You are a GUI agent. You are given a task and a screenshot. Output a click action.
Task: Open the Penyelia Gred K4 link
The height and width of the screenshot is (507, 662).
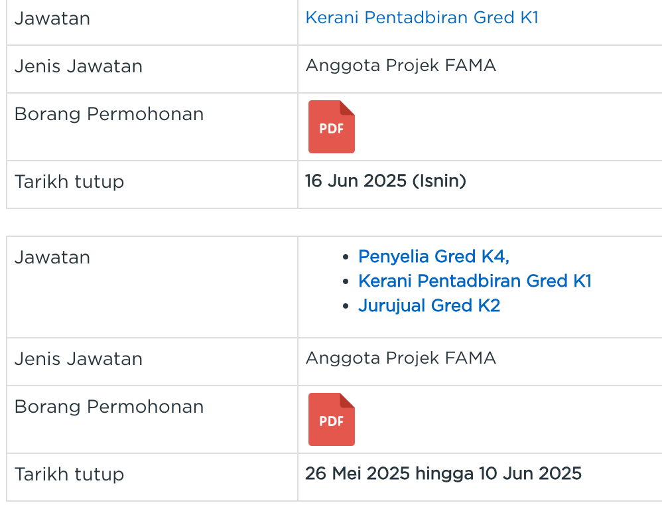pyautogui.click(x=433, y=257)
